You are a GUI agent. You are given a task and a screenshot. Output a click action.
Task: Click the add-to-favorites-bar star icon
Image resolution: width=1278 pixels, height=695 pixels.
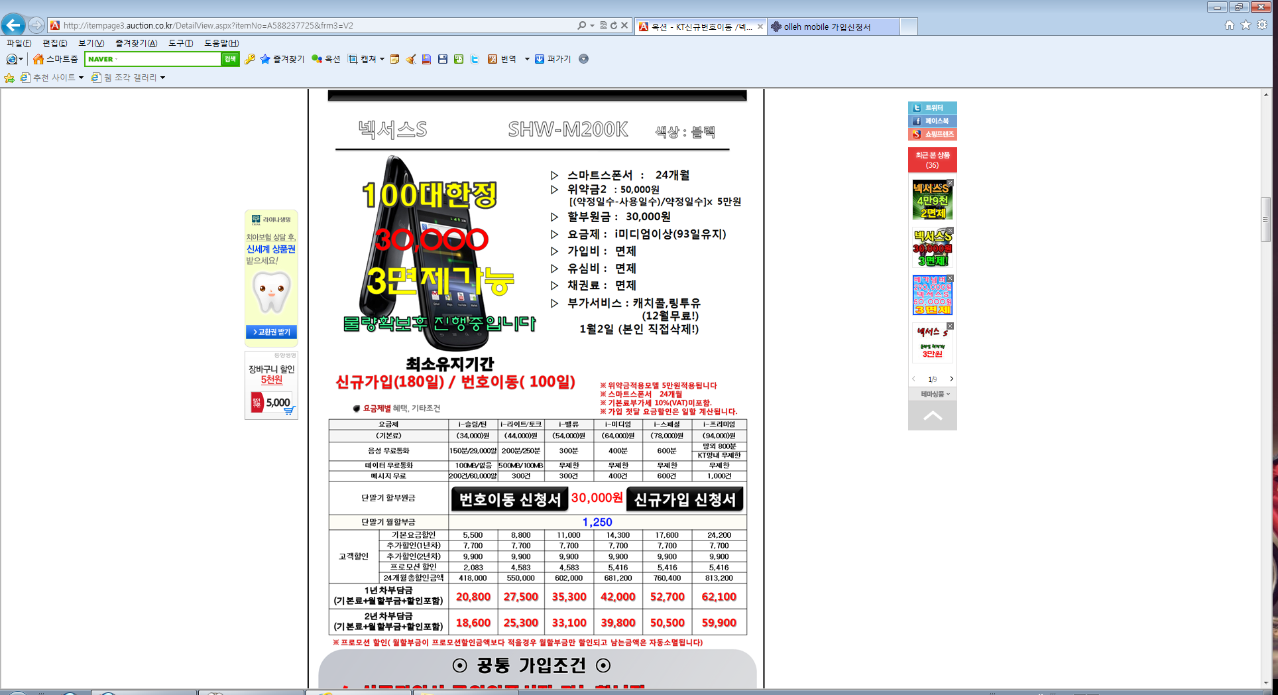9,78
